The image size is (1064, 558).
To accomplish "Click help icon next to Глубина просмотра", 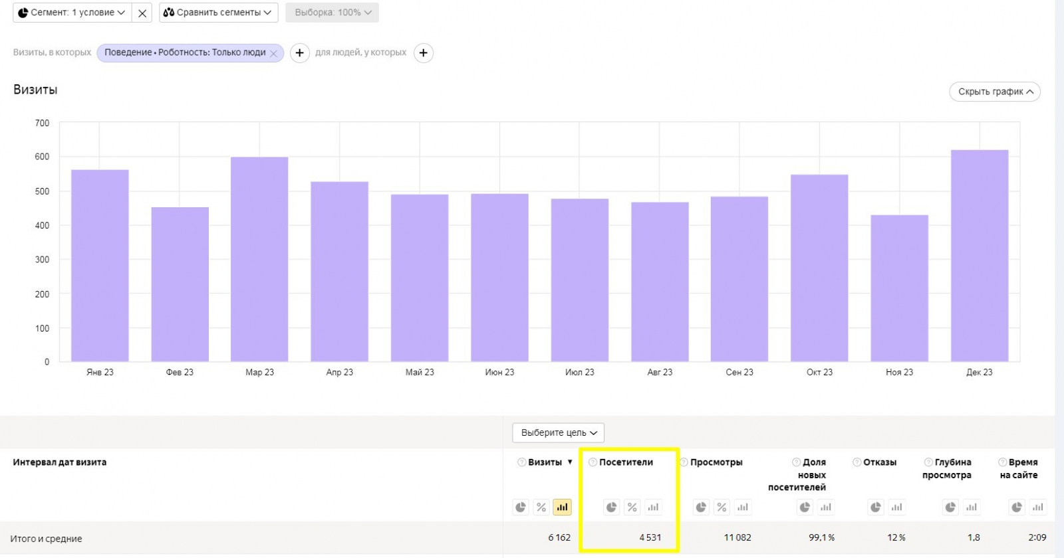I will point(928,462).
